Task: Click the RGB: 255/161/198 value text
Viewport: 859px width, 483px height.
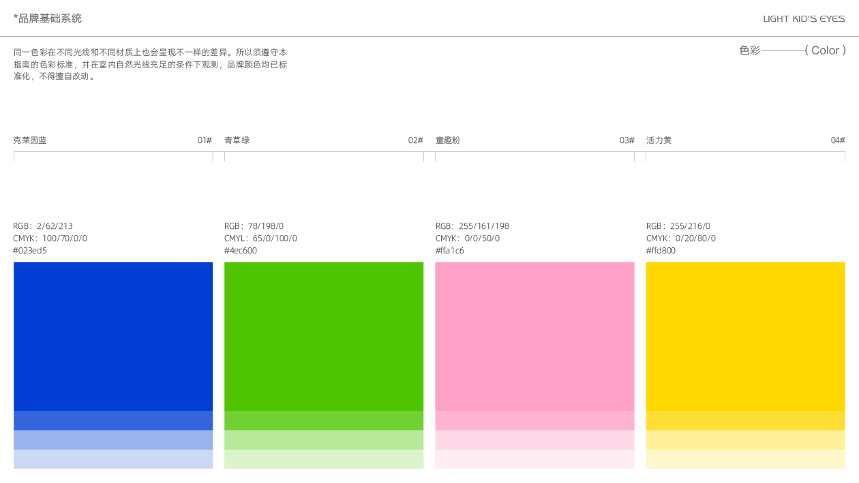Action: tap(472, 226)
